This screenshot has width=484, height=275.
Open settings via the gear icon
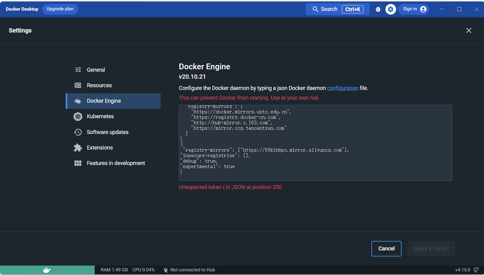coord(391,9)
